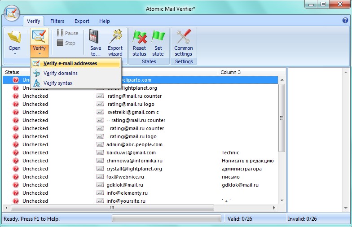Launch the Export wizard
Viewport: 352px width, 227px height.
pos(115,43)
